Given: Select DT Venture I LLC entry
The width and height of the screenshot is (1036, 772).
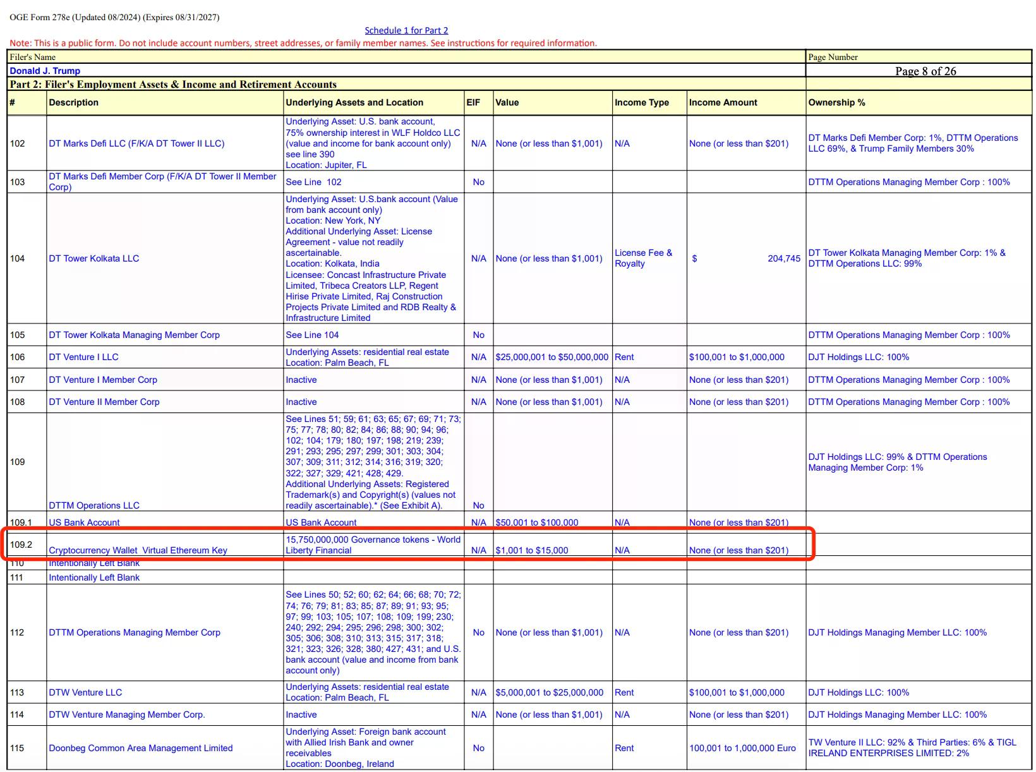Looking at the screenshot, I should 83,357.
